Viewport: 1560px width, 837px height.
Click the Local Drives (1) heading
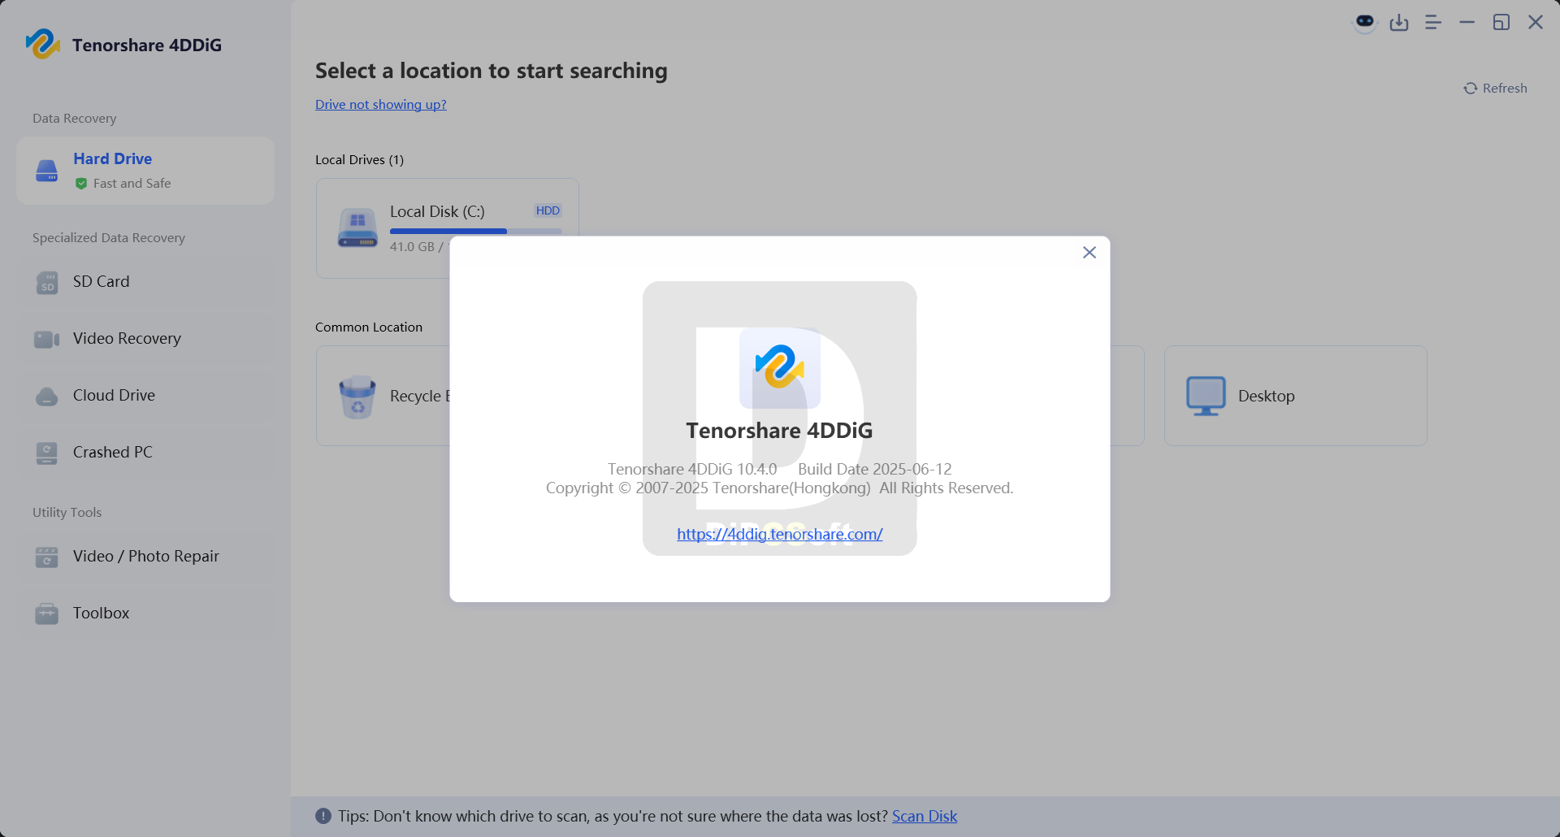coord(359,159)
